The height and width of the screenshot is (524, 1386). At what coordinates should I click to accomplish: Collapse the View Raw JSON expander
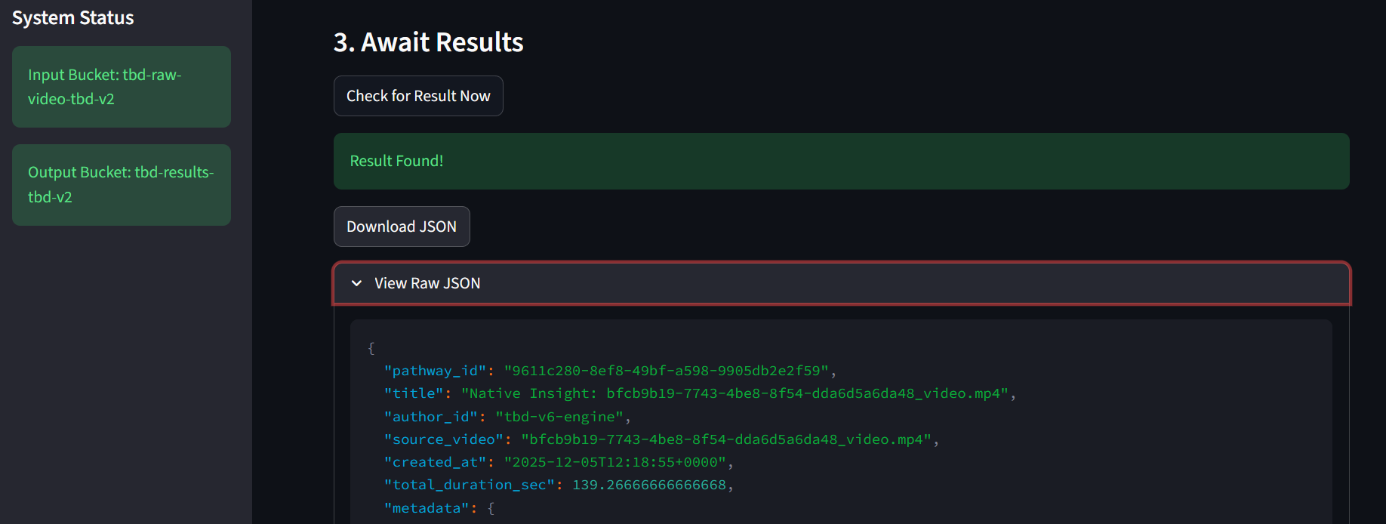click(842, 283)
